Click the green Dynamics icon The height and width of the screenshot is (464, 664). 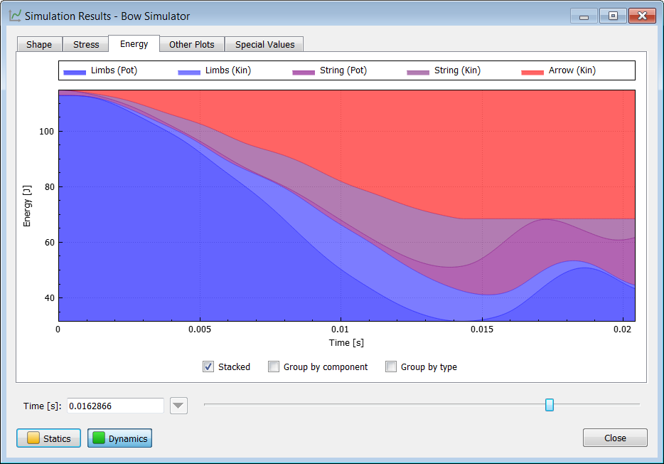99,438
